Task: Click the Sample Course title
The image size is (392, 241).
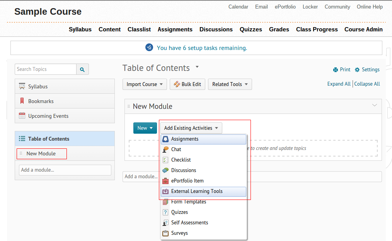Action: click(48, 12)
